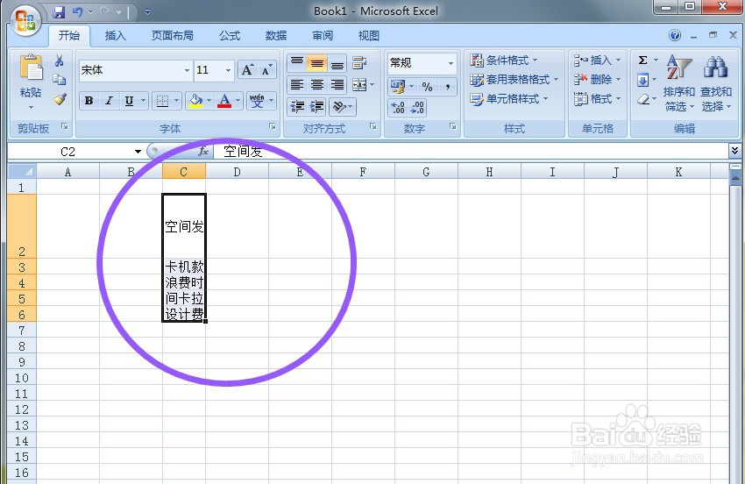Center text horizontally
The image size is (745, 484).
(317, 85)
